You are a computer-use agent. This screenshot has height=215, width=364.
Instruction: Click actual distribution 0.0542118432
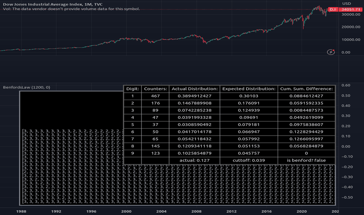pyautogui.click(x=194, y=139)
